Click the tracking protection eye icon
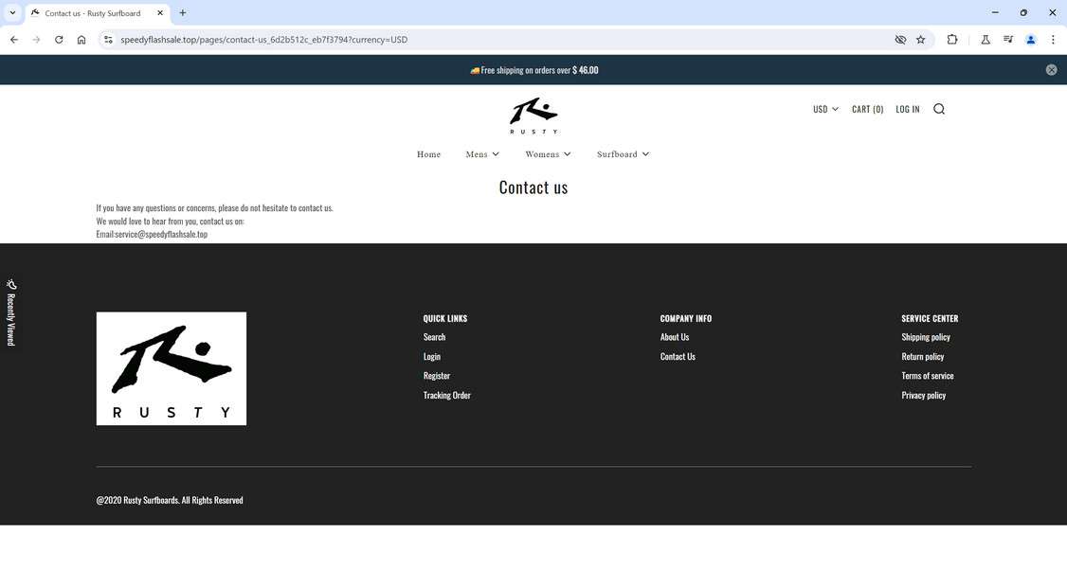Screen dimensions: 1067x570 (x=900, y=40)
